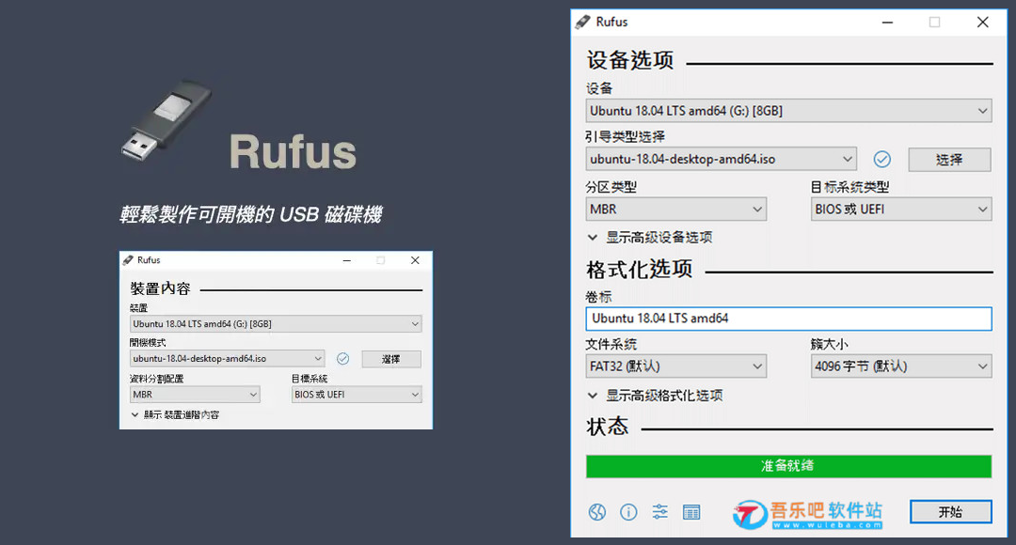
Task: Click the About info icon
Action: point(628,512)
